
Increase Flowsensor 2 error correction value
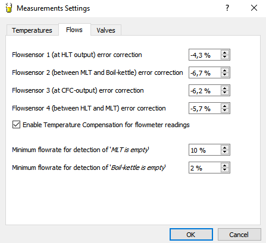point(225,70)
